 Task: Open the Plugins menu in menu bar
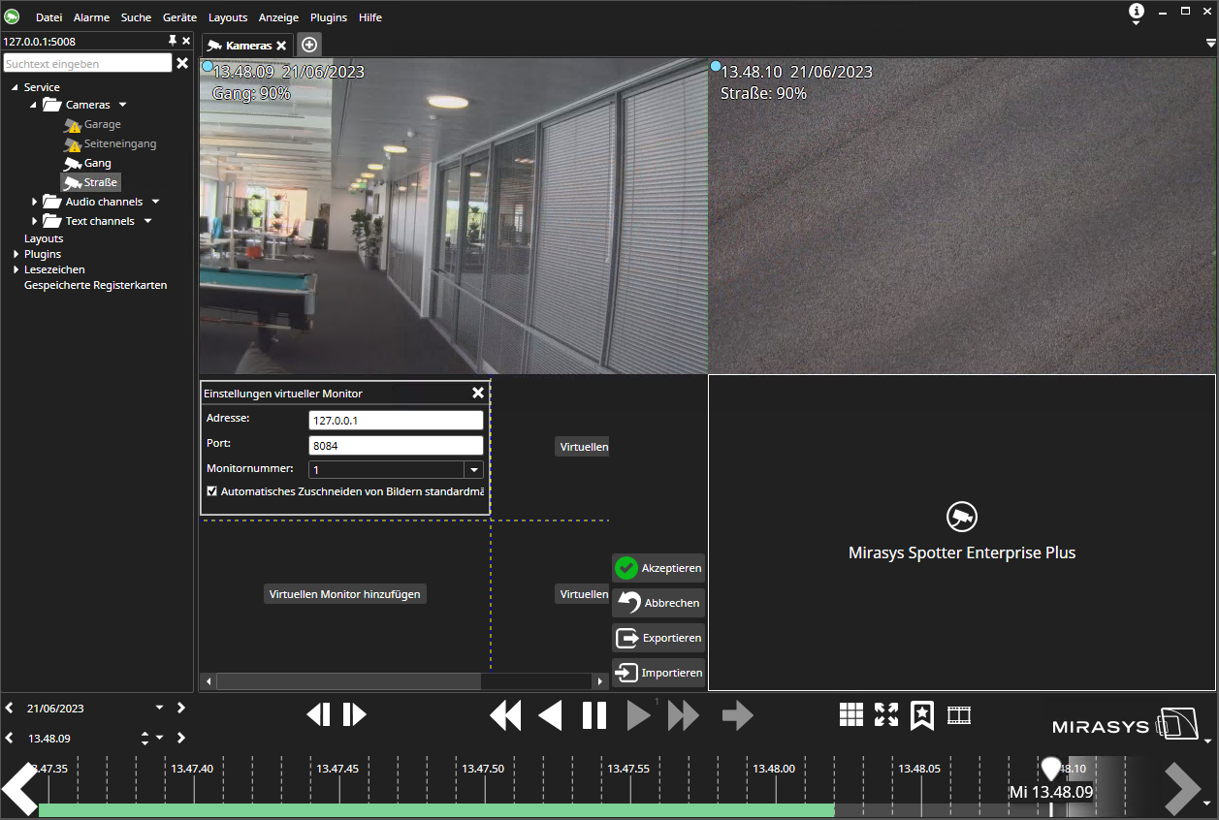pos(329,17)
